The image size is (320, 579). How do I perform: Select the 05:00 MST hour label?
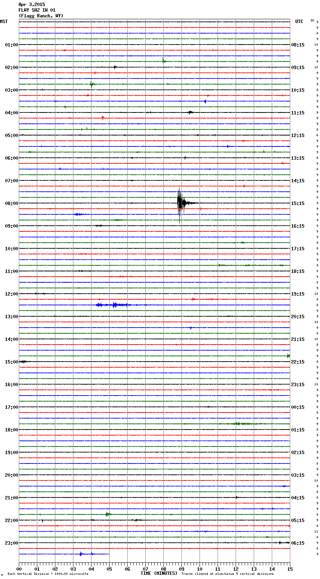pos(12,136)
